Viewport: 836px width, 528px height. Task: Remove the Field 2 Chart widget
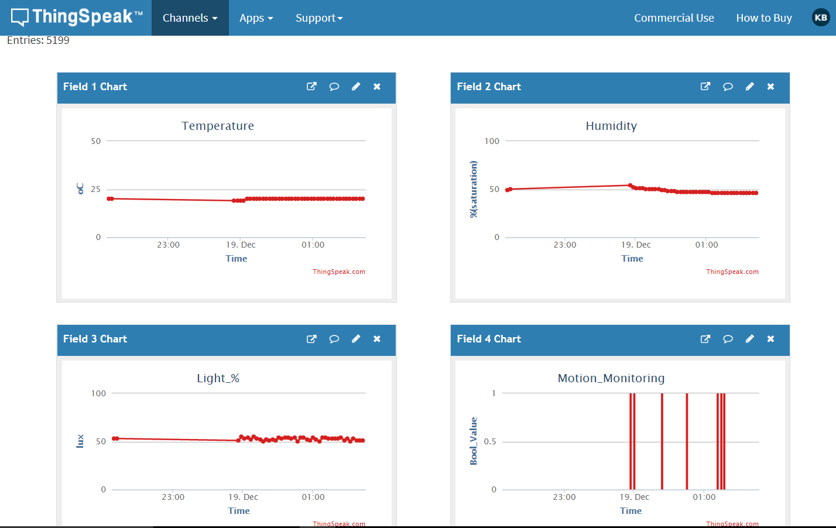coord(770,87)
